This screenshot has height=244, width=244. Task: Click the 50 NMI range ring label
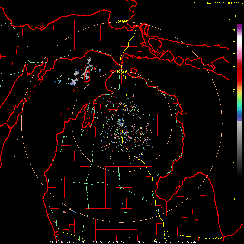click(122, 72)
